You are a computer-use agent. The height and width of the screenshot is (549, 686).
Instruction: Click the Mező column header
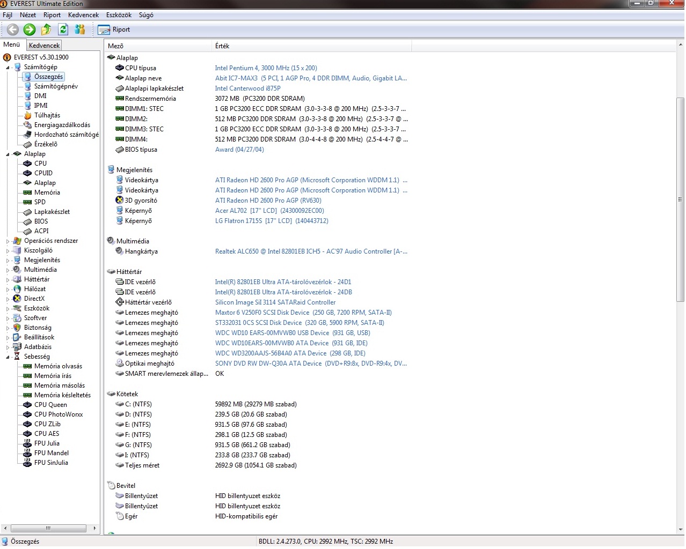(x=158, y=46)
